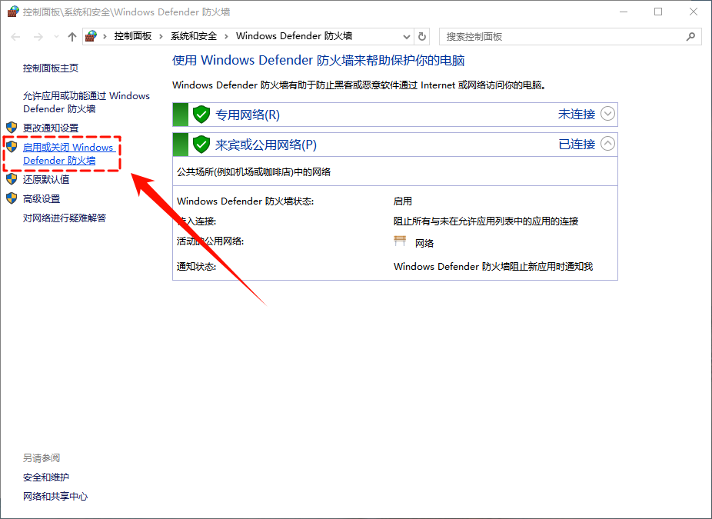This screenshot has height=519, width=712.
Task: Click the shield icon beside 更改通知设置
Action: point(11,127)
